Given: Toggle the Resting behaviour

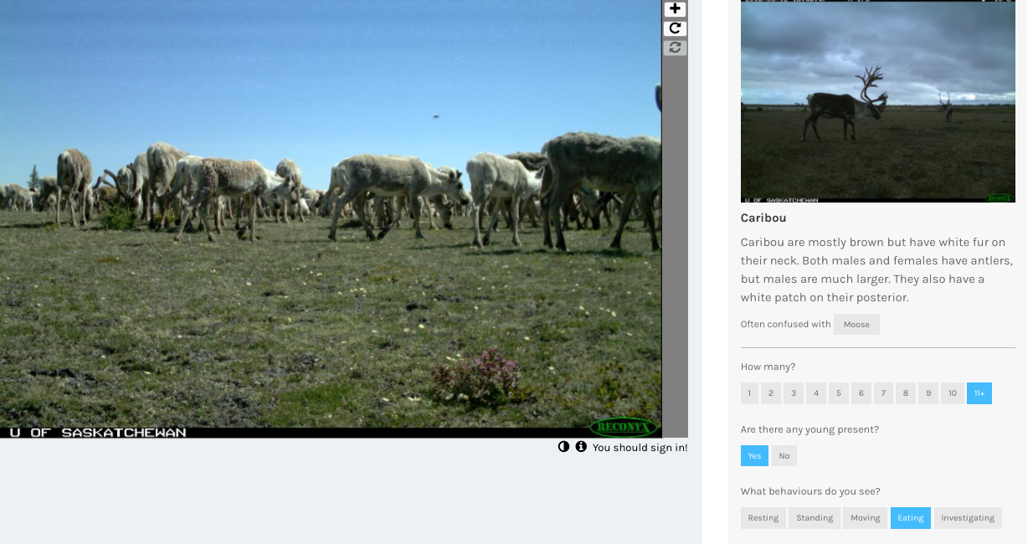Looking at the screenshot, I should coord(763,518).
